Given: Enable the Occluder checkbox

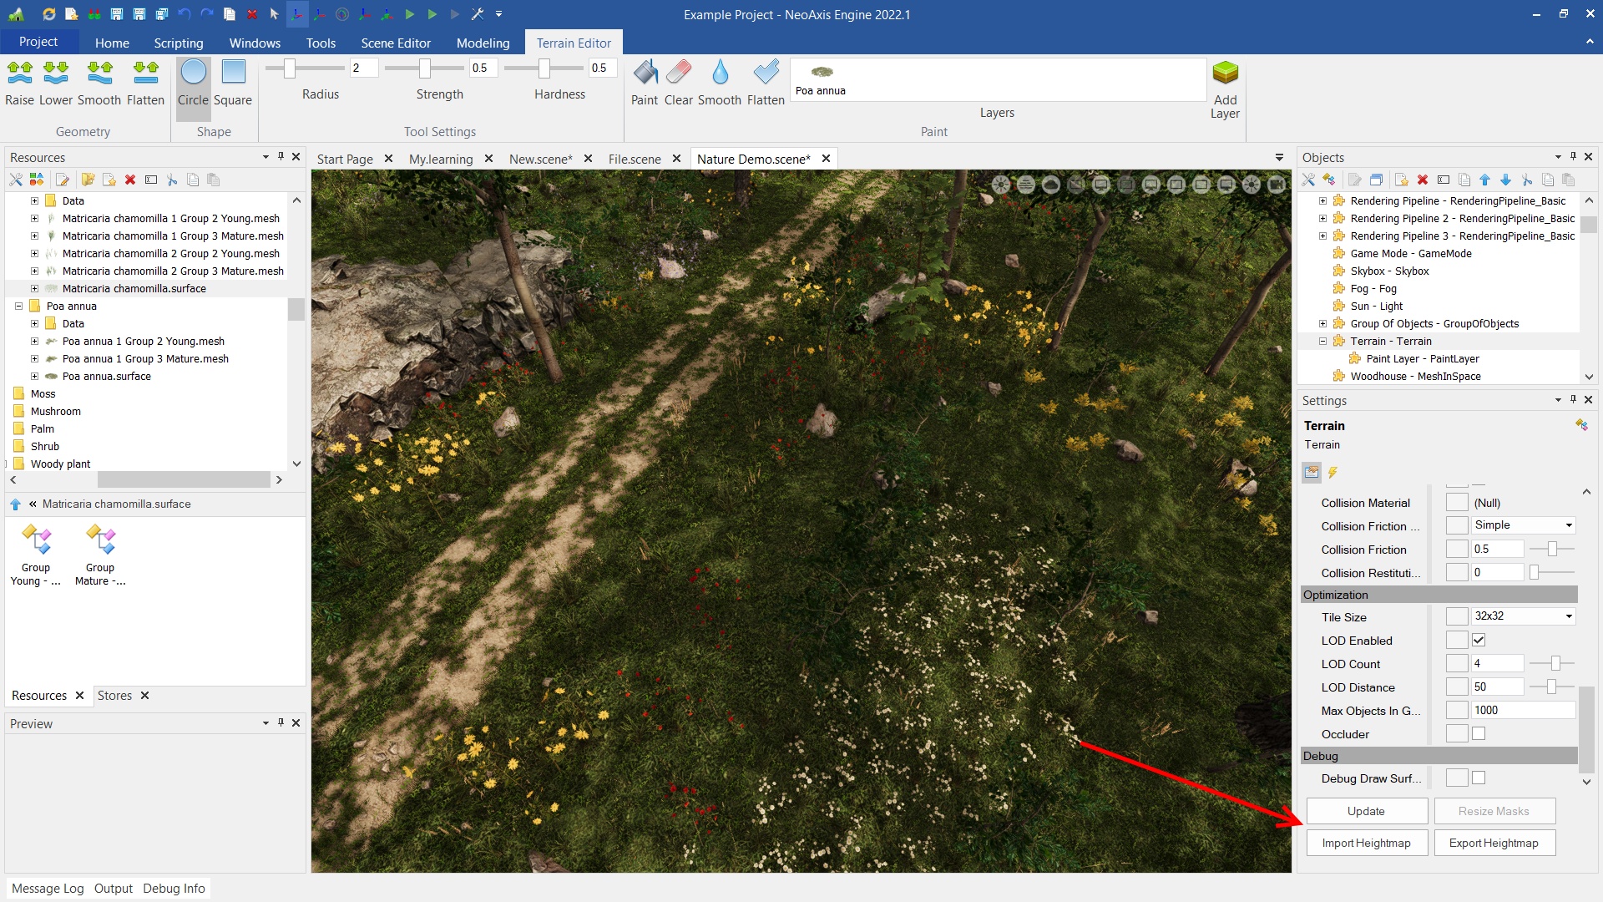Looking at the screenshot, I should (1479, 734).
